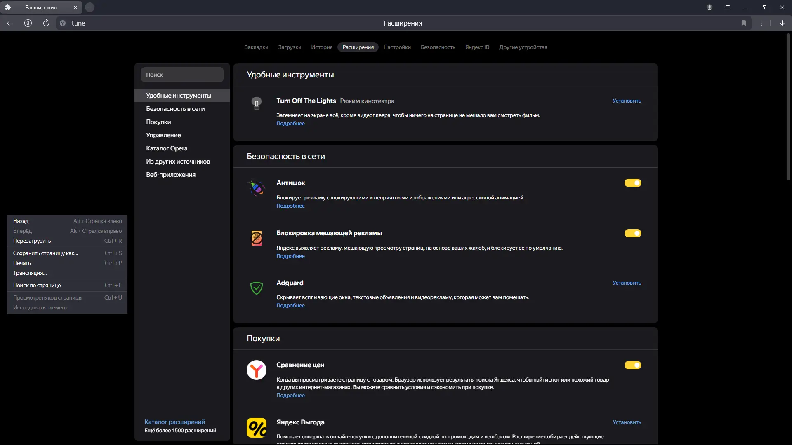Image resolution: width=792 pixels, height=445 pixels.
Task: Click the Turn Off The Lights lamp icon
Action: (257, 103)
